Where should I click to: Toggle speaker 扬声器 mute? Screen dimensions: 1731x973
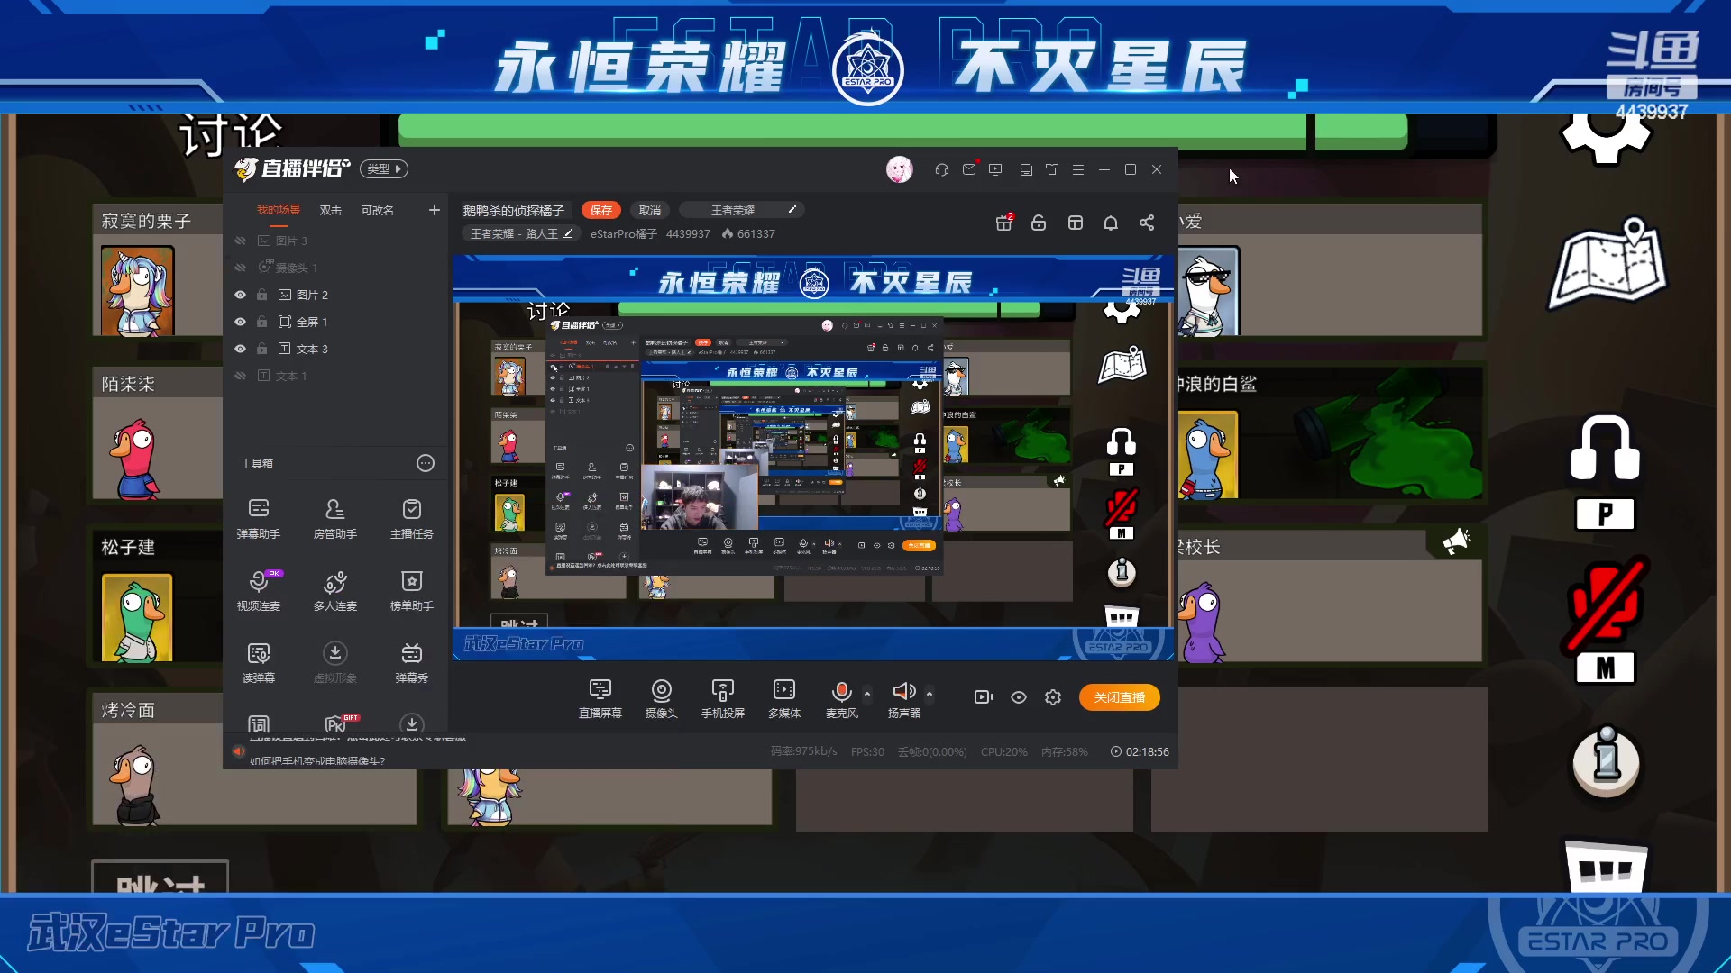[x=903, y=699]
